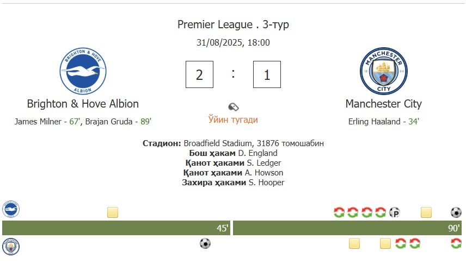466x270 pixels.
Task: Click the Brighton & Hove Albion large crest
Action: pos(83,71)
